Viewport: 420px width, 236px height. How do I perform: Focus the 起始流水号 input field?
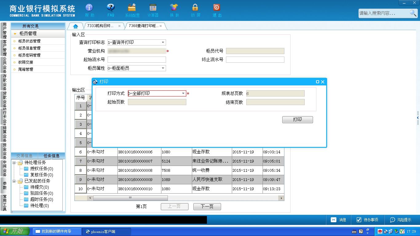pyautogui.click(x=137, y=60)
